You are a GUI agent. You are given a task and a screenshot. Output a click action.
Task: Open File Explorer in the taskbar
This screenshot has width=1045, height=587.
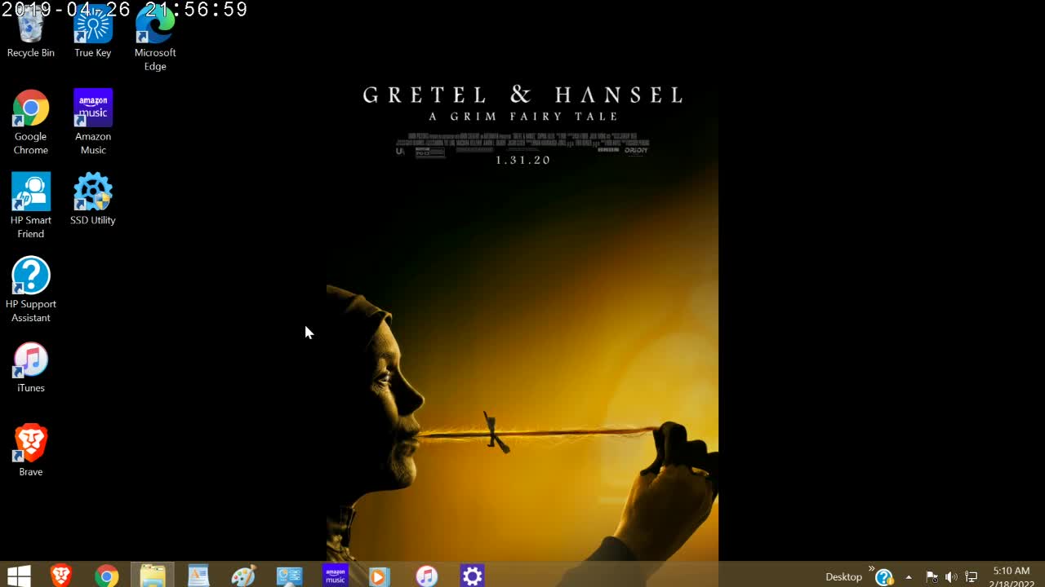[153, 576]
